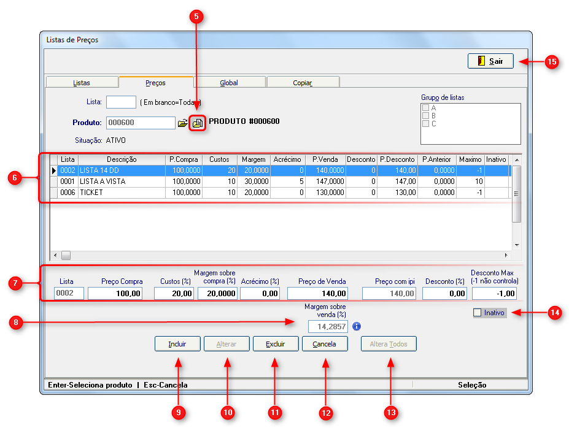This screenshot has width=569, height=428.
Task: Click the Descrição column header
Action: 122,159
